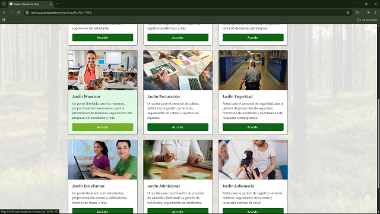Screen dimensions: 380x214
Task: Open the students with laptop image
Action: point(103,160)
